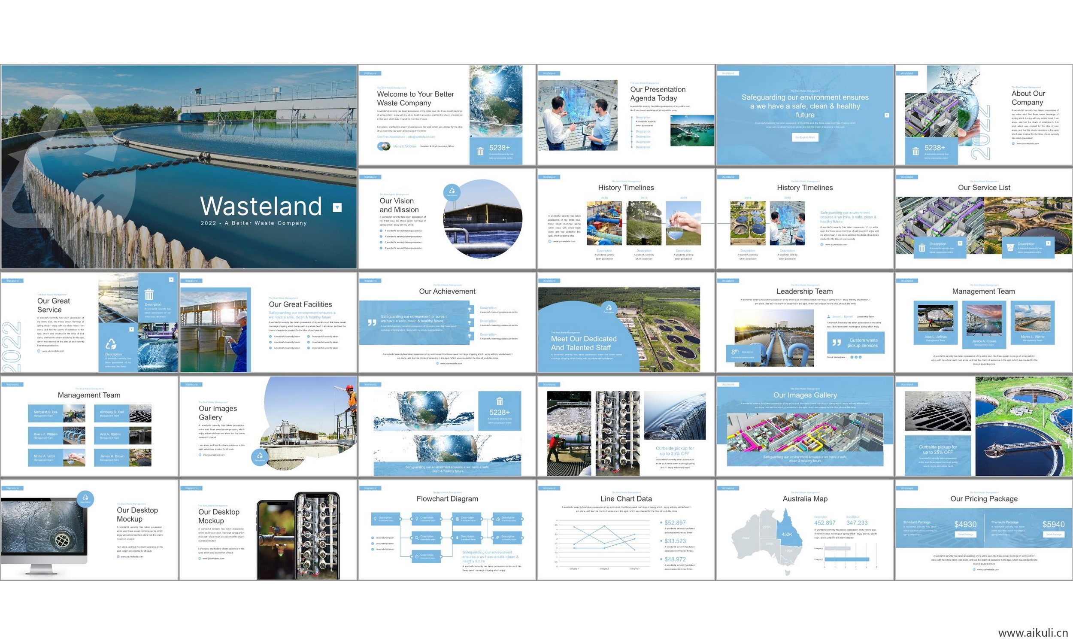Viewport: 1073px width, 644px height.
Task: Click the trash icon on Welcome slide
Action: [480, 152]
